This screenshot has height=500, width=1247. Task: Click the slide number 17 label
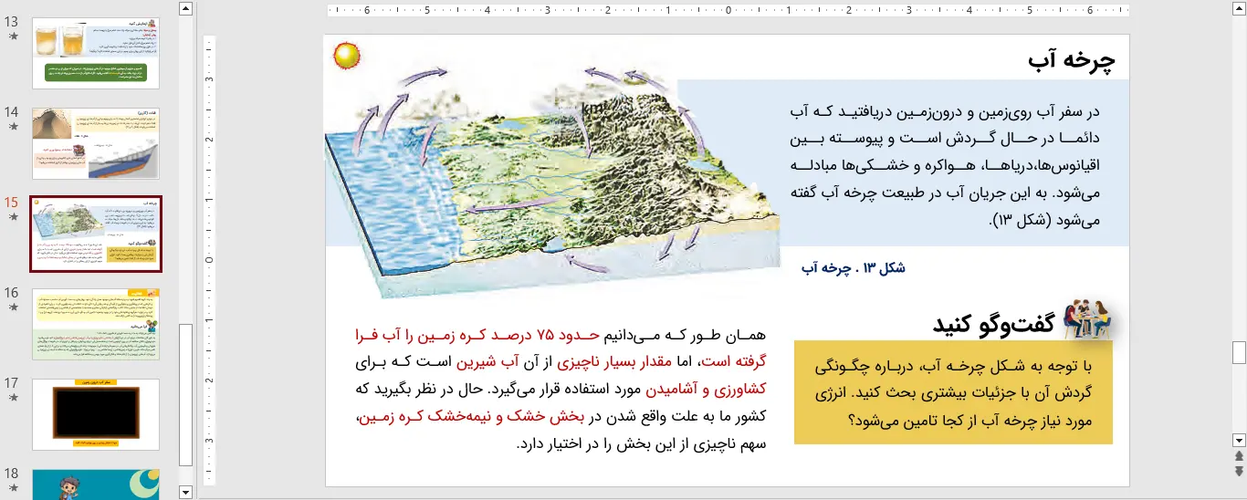[x=12, y=383]
